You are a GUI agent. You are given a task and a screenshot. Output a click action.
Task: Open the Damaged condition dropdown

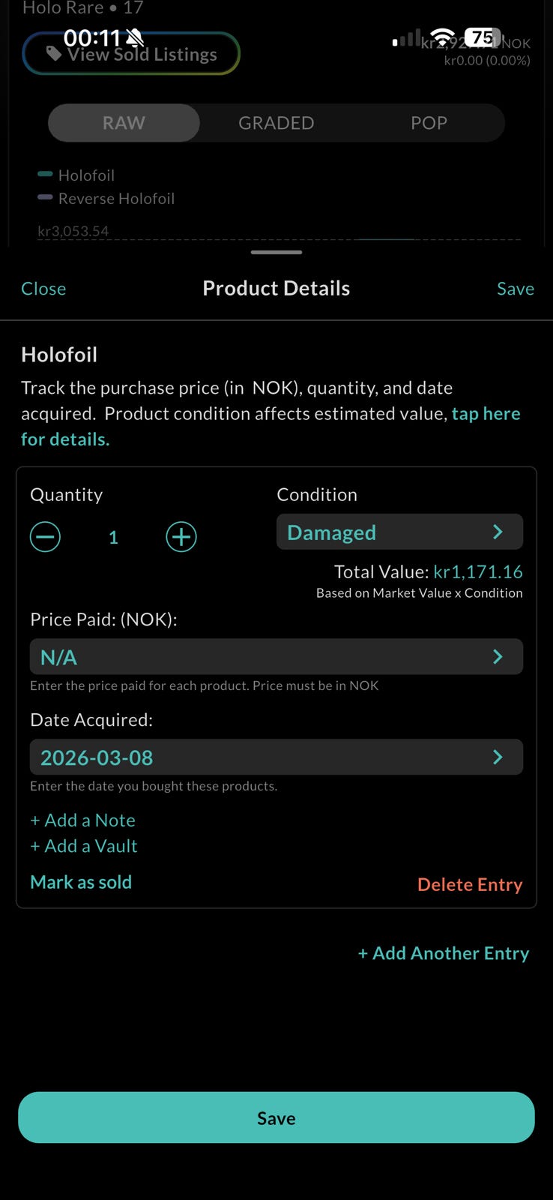coord(399,532)
